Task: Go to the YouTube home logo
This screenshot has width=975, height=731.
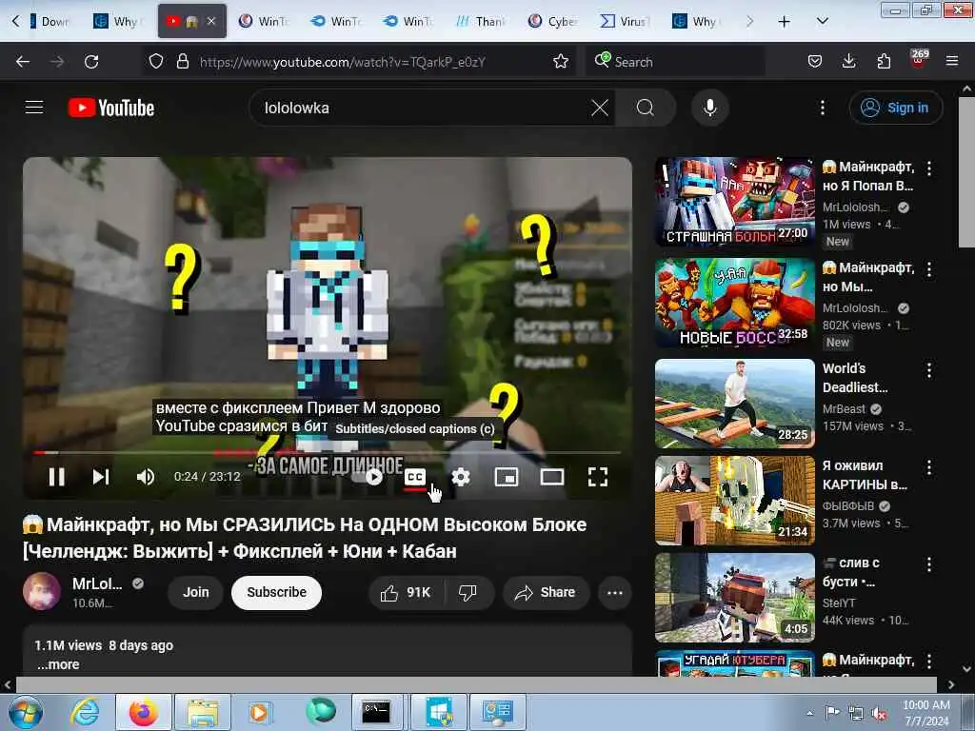Action: coord(111,108)
